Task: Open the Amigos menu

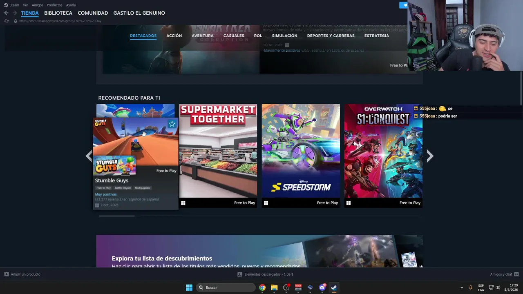Action: click(x=38, y=5)
